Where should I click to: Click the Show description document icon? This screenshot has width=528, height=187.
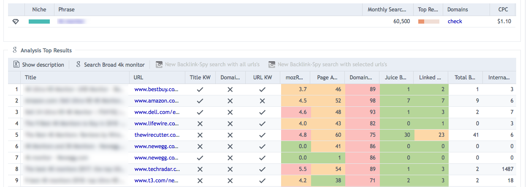(16, 65)
